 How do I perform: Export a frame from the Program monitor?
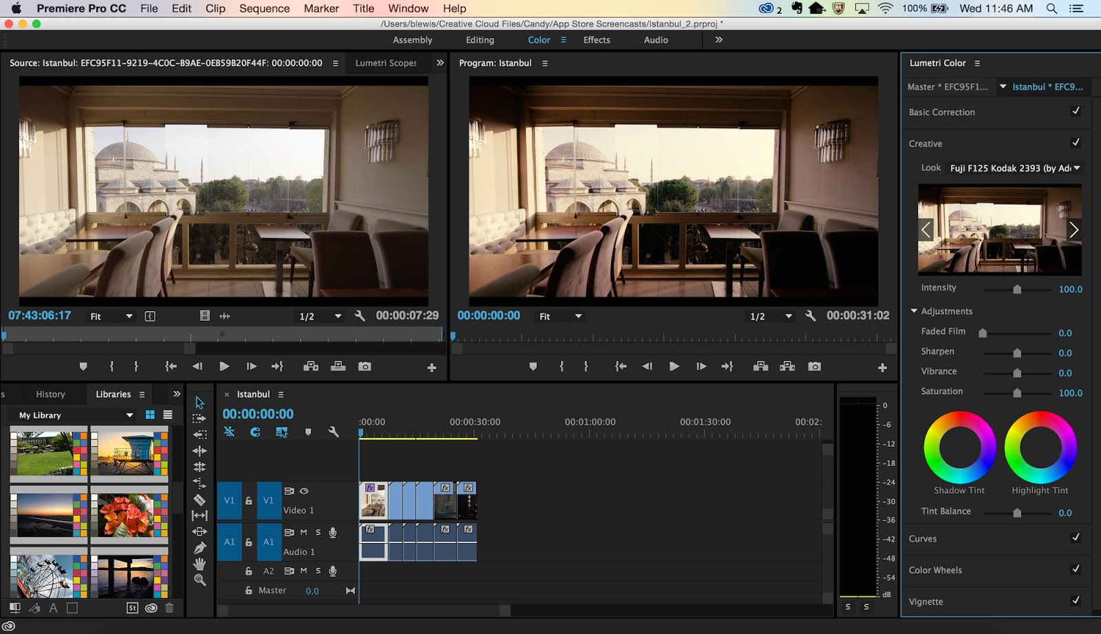tap(815, 366)
